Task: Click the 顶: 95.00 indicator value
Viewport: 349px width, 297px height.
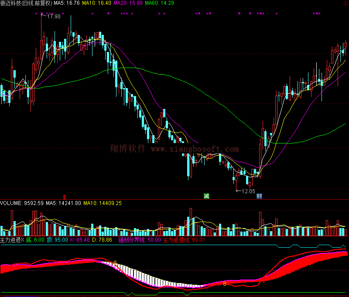Action: pos(58,240)
